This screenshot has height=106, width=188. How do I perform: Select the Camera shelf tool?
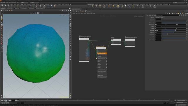pos(89,6)
